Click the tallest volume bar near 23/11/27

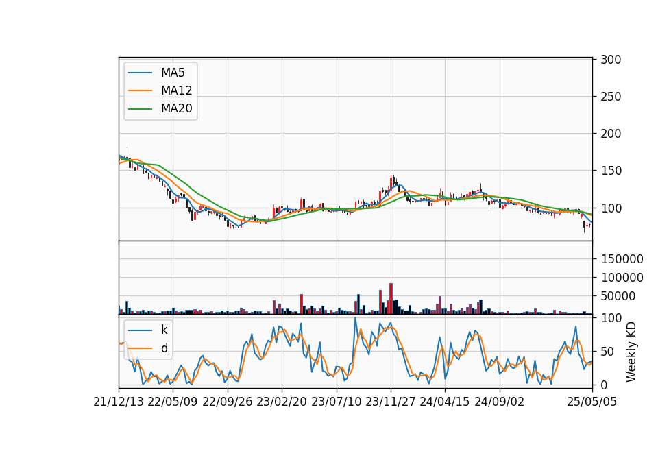click(x=391, y=298)
